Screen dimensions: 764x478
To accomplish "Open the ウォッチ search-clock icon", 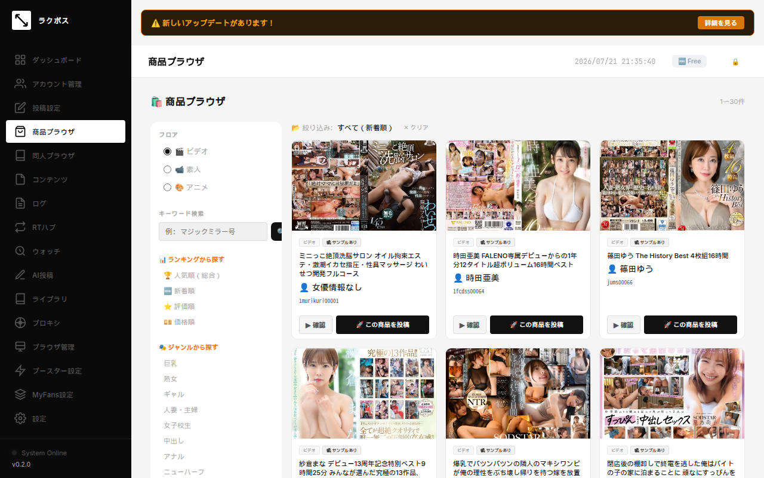I will pos(20,251).
